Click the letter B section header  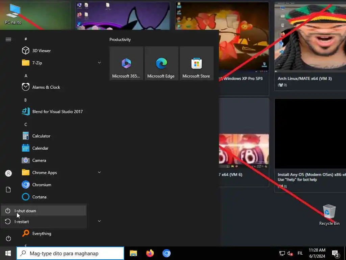click(x=25, y=100)
